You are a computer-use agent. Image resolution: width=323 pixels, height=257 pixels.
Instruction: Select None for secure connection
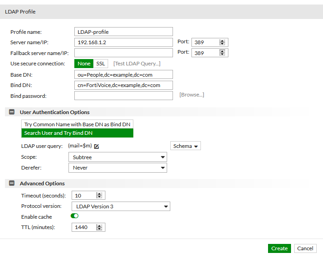point(84,64)
